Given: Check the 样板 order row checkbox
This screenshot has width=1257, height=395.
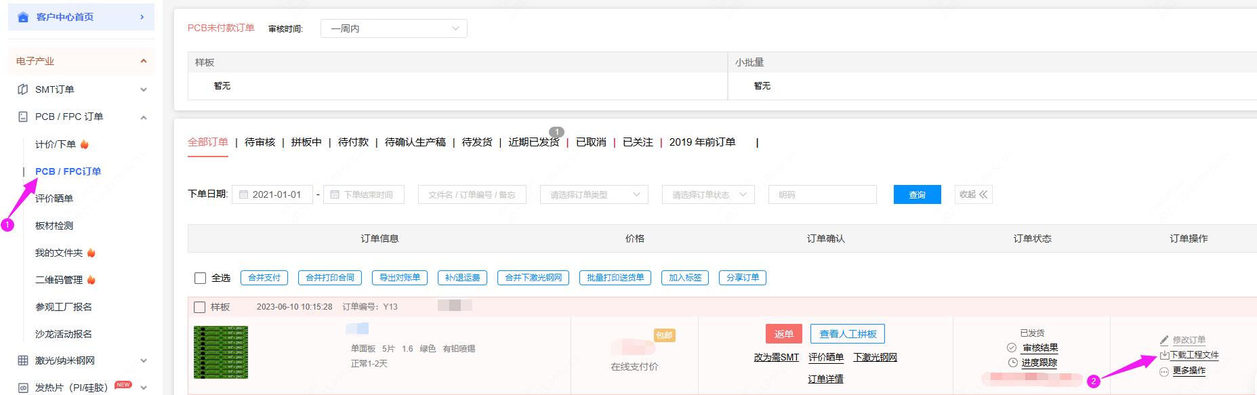Looking at the screenshot, I should point(200,307).
